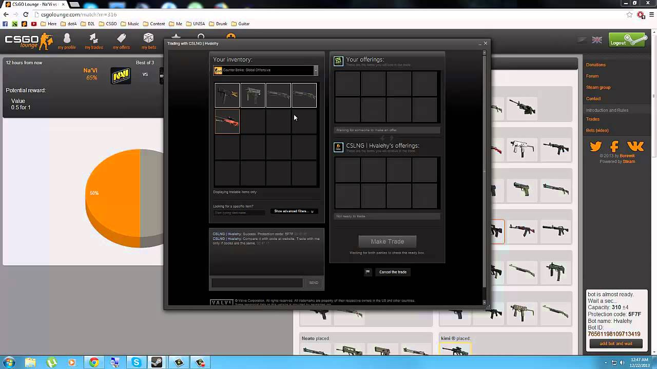Viewport: 657px width, 369px height.
Task: Click the Twitter bird icon
Action: (x=595, y=147)
